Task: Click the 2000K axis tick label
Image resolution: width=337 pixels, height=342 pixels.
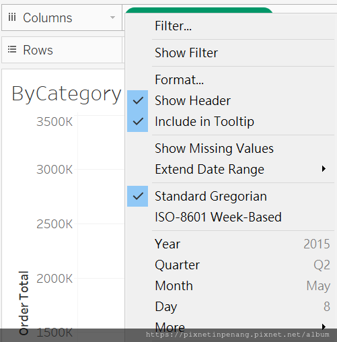Action: coord(54,279)
